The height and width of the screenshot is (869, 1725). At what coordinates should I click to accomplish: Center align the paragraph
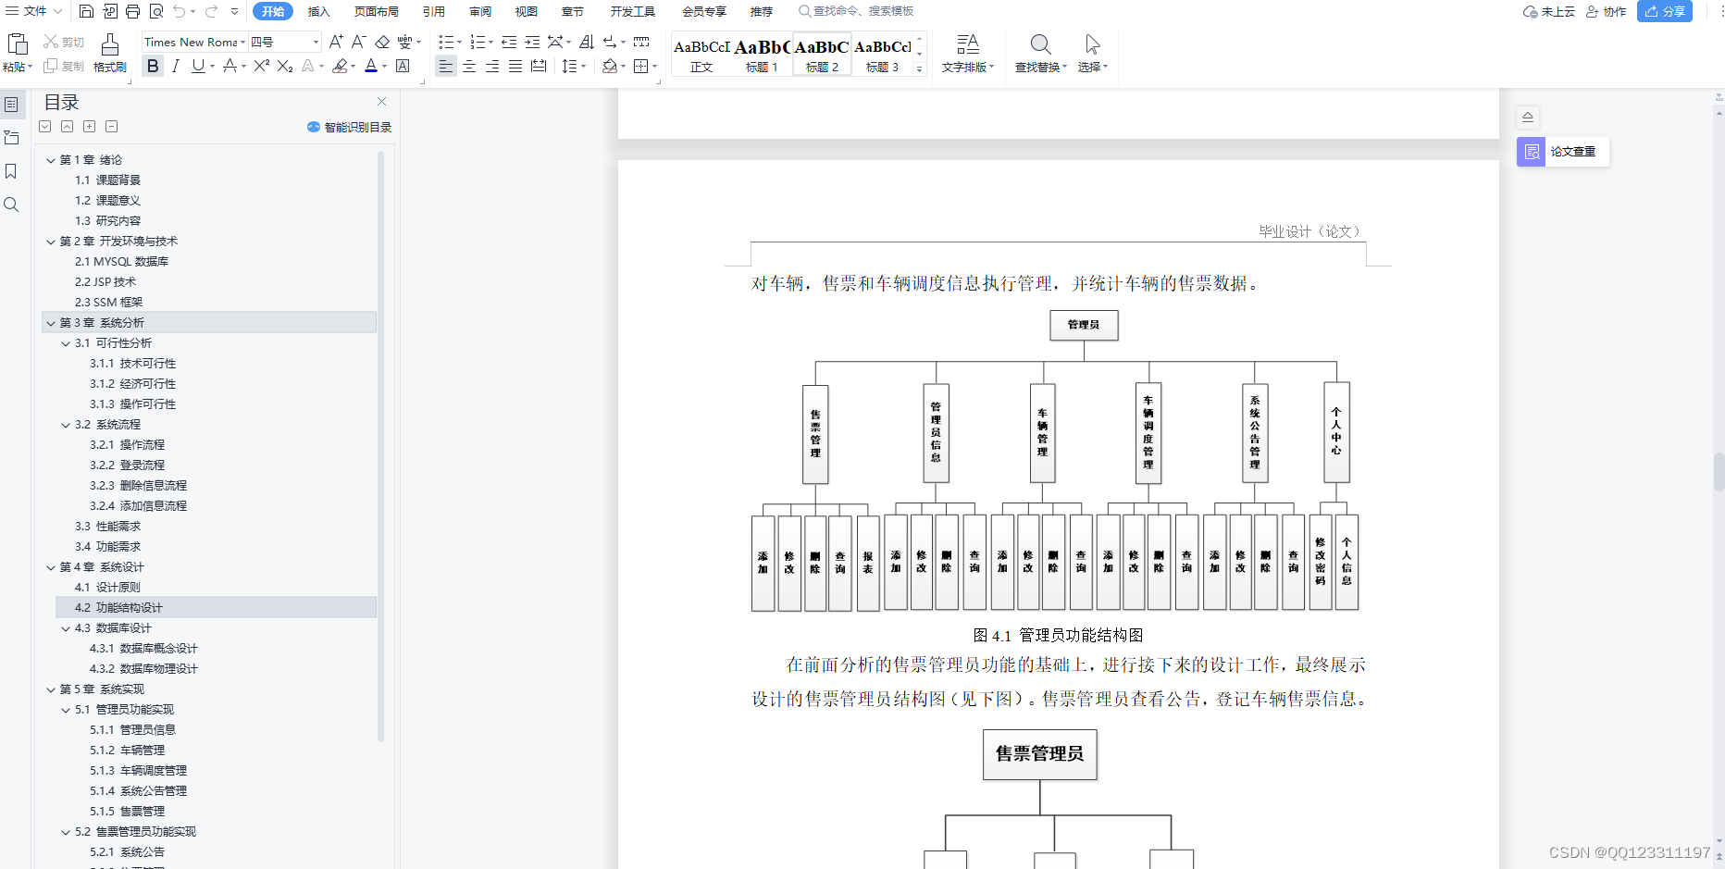click(x=469, y=66)
